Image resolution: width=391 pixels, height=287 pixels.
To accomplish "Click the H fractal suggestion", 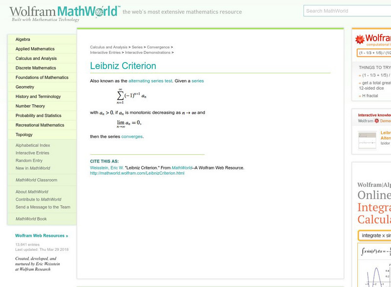I will coord(370,96).
